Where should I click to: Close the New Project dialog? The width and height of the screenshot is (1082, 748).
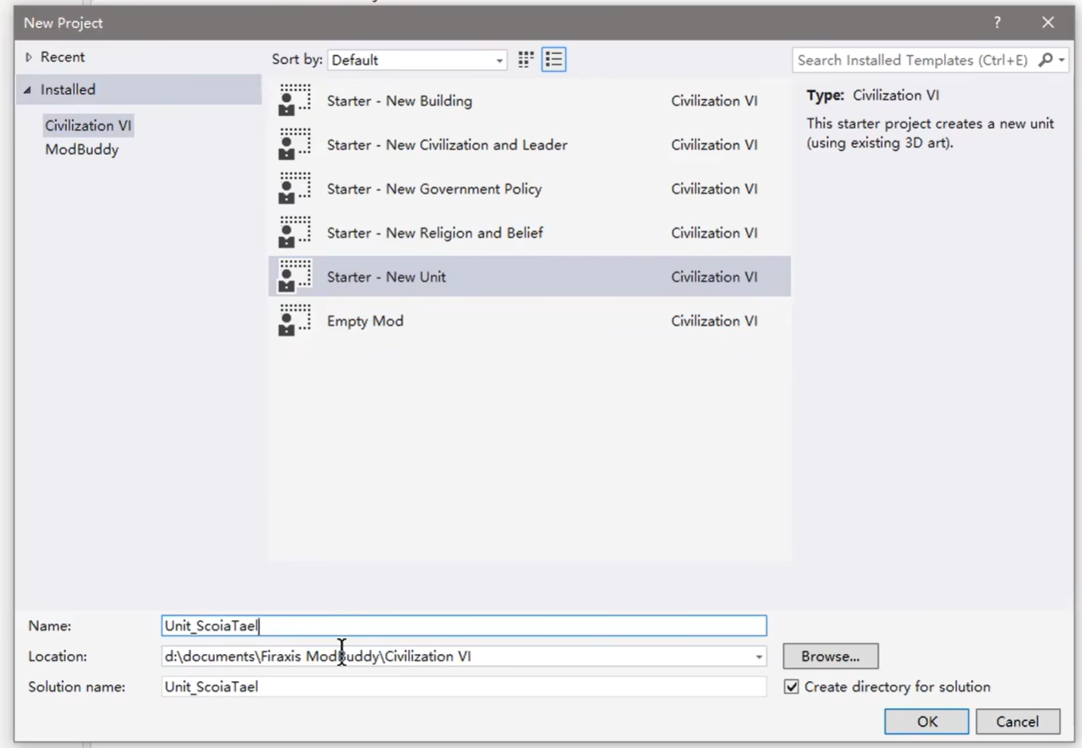(x=1048, y=23)
